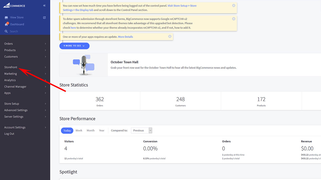Screen dimensions: 321x180
Task: Click the Search magnifier icon
Action: coord(6,31)
